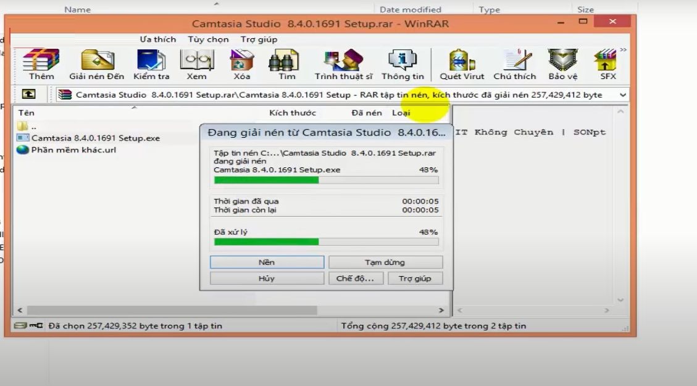This screenshot has width=697, height=386.
Task: Sort files by clicking the Tên column header
Action: 25,112
